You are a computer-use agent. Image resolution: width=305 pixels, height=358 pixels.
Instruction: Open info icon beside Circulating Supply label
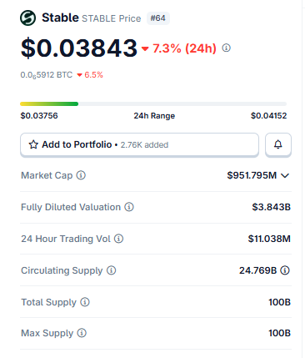click(x=111, y=270)
